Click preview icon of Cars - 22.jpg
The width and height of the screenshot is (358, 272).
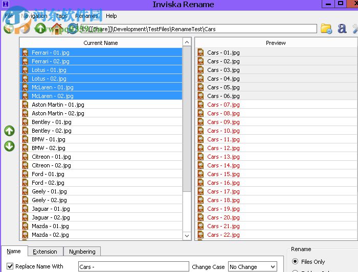[x=200, y=235]
